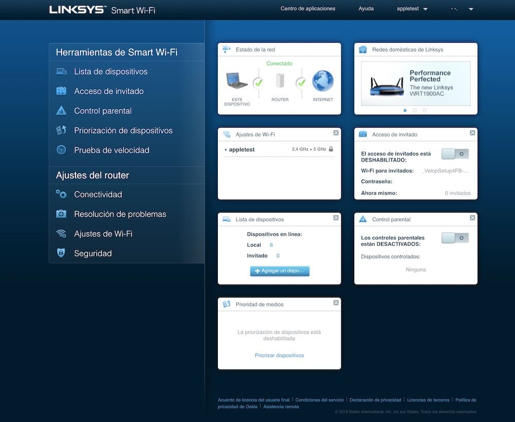The height and width of the screenshot is (422, 515).
Task: Open the rightmost header dropdown arrow
Action: pyautogui.click(x=471, y=9)
